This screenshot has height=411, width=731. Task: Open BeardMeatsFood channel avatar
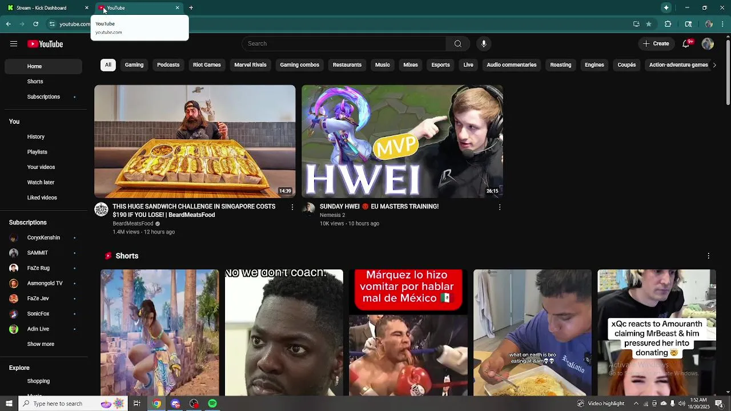101,209
